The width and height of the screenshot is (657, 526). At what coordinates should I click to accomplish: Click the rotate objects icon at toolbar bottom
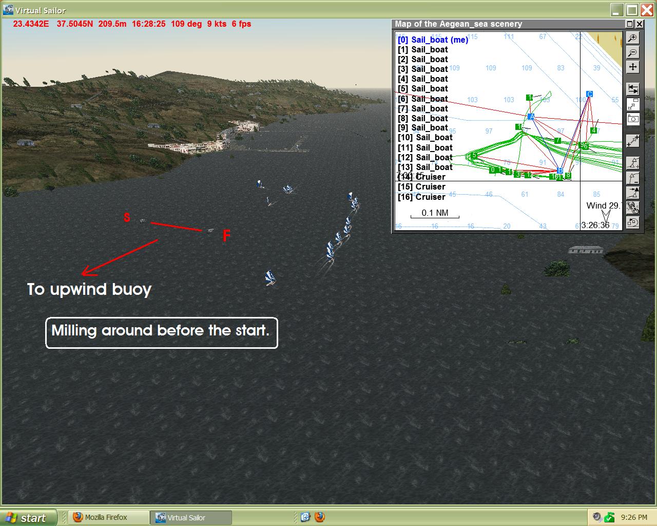point(633,223)
